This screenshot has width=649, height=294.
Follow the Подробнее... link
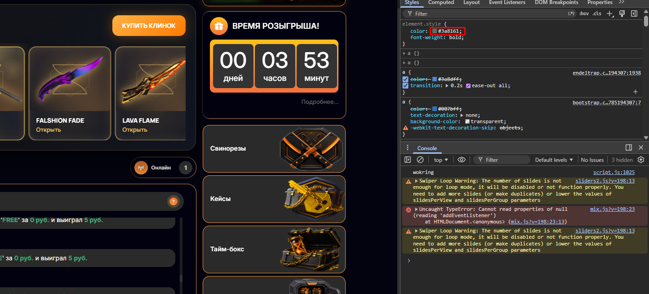(320, 102)
